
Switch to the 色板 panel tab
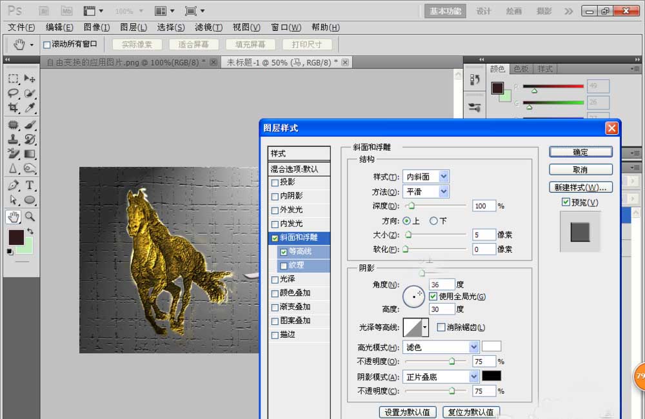tap(522, 68)
